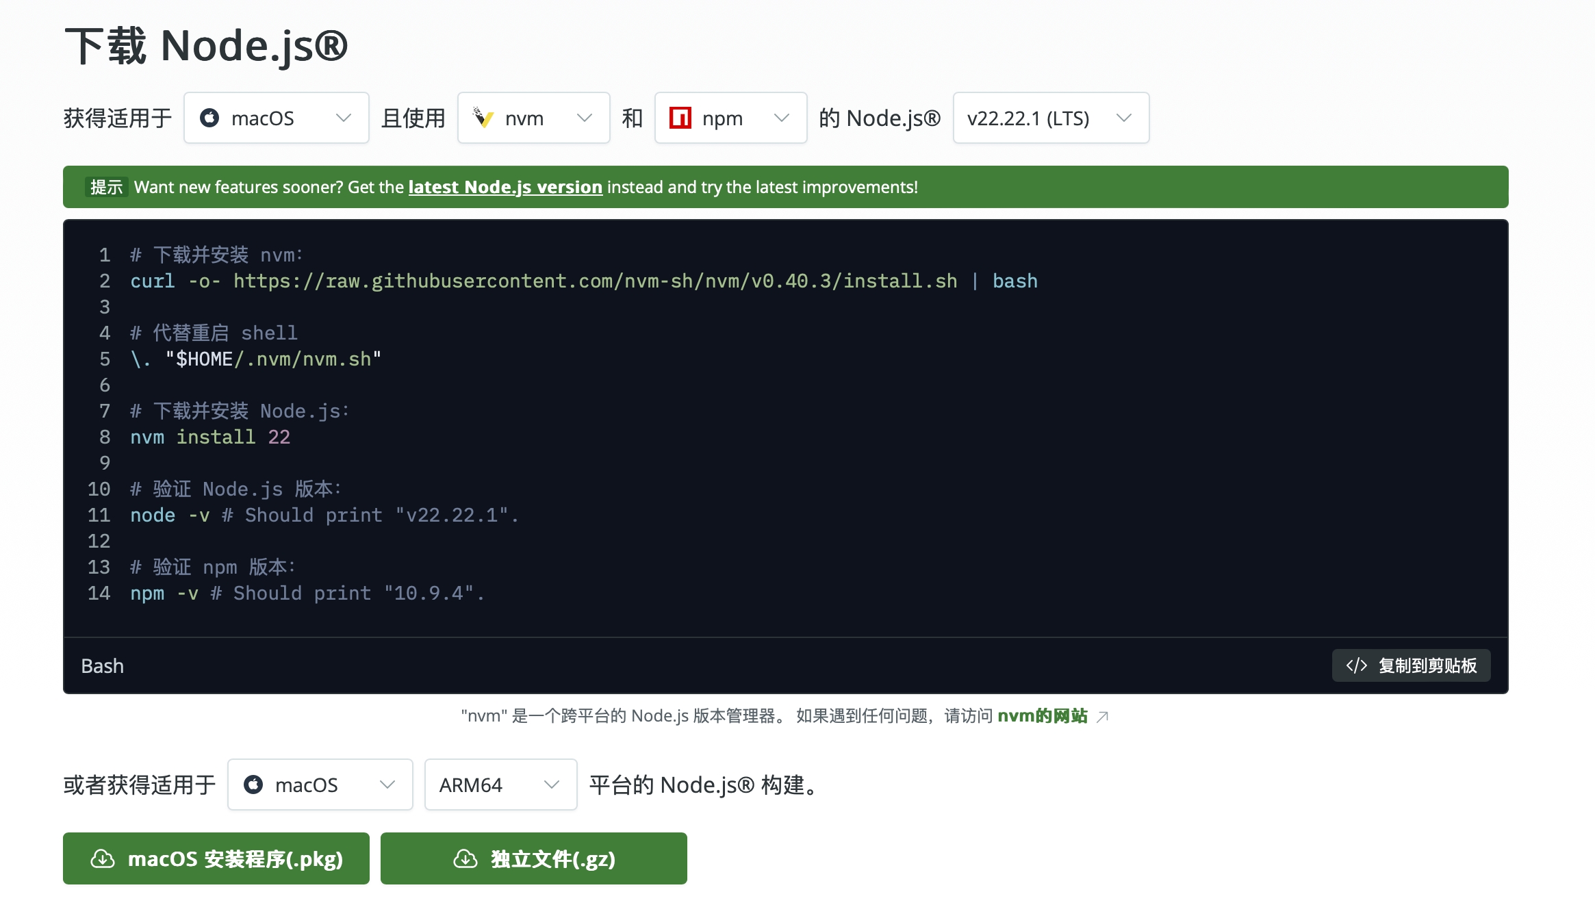The width and height of the screenshot is (1595, 905).
Task: Open the nvm version manager dropdown
Action: pos(533,118)
